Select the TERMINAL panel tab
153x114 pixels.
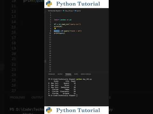[x=68, y=74]
